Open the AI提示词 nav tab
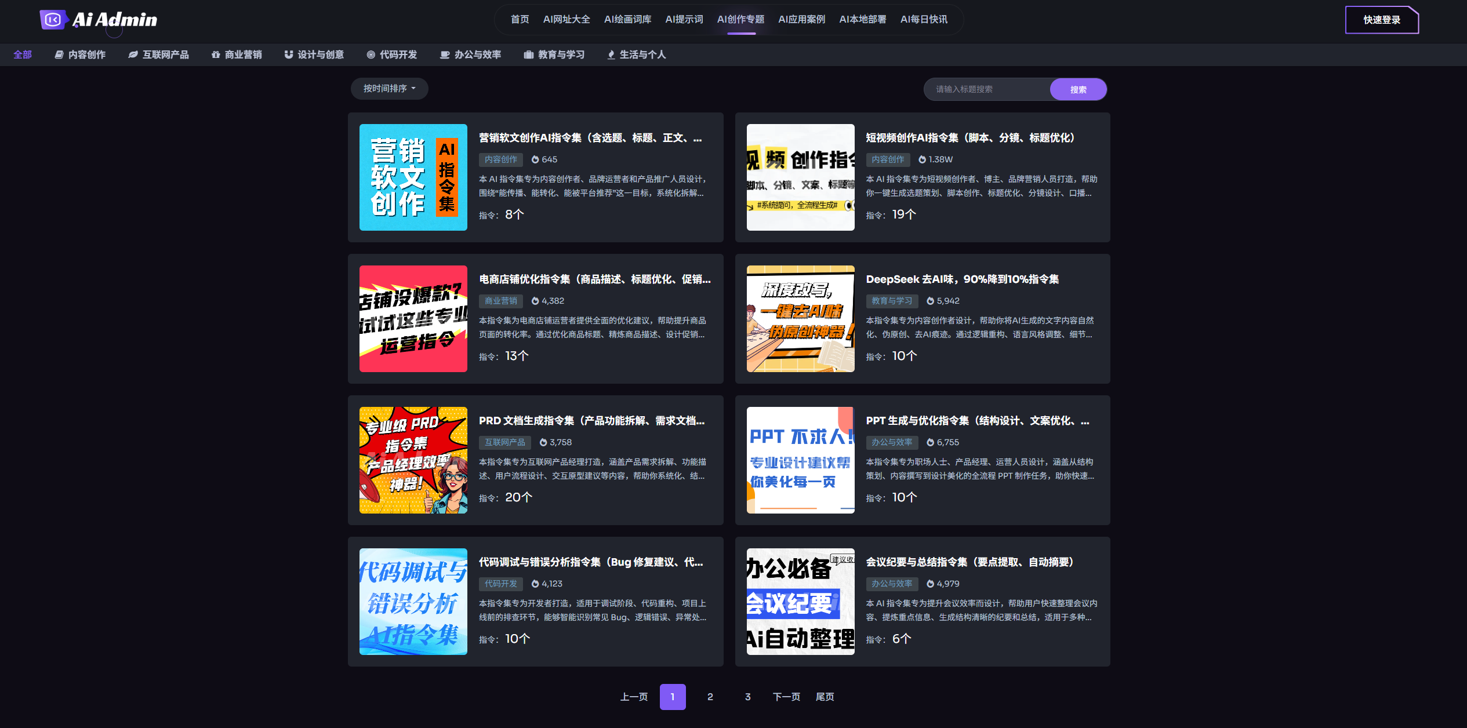1467x728 pixels. tap(684, 20)
